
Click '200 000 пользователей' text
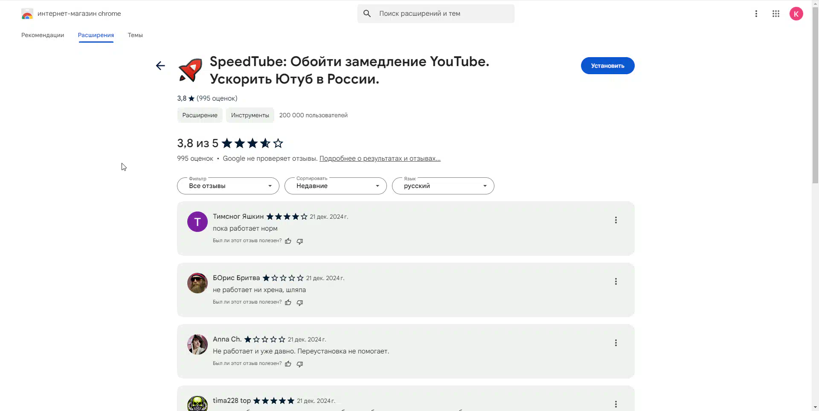point(314,115)
